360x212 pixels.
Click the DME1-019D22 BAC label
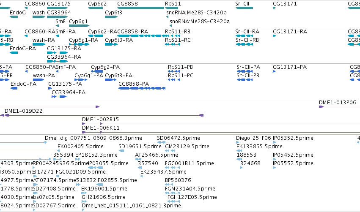click(x=23, y=111)
